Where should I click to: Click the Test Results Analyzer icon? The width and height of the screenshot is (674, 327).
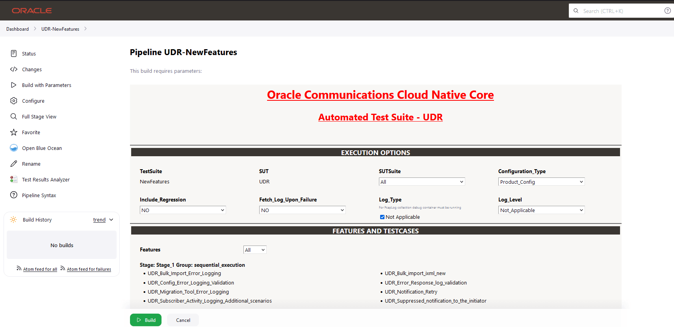tap(14, 179)
